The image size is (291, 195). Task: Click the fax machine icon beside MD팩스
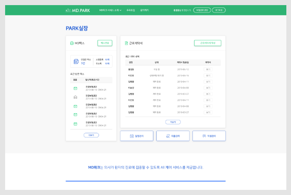(71, 43)
